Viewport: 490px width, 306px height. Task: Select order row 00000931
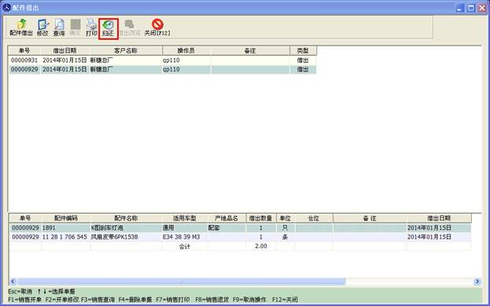point(163,60)
